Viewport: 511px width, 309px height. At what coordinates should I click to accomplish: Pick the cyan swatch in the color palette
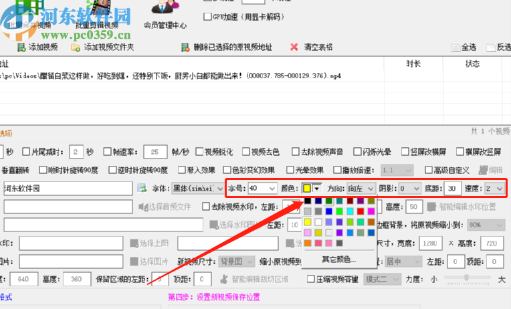point(350,211)
